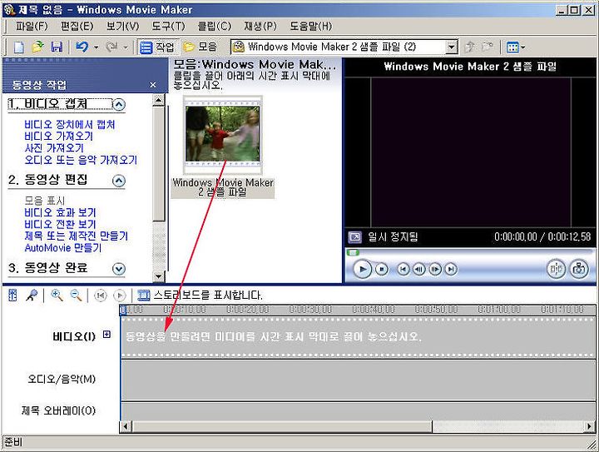Click the Set Audio Levels timeline icon
This screenshot has width=599, height=452.
(x=13, y=295)
